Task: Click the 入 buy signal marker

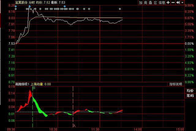Action: pos(74,125)
